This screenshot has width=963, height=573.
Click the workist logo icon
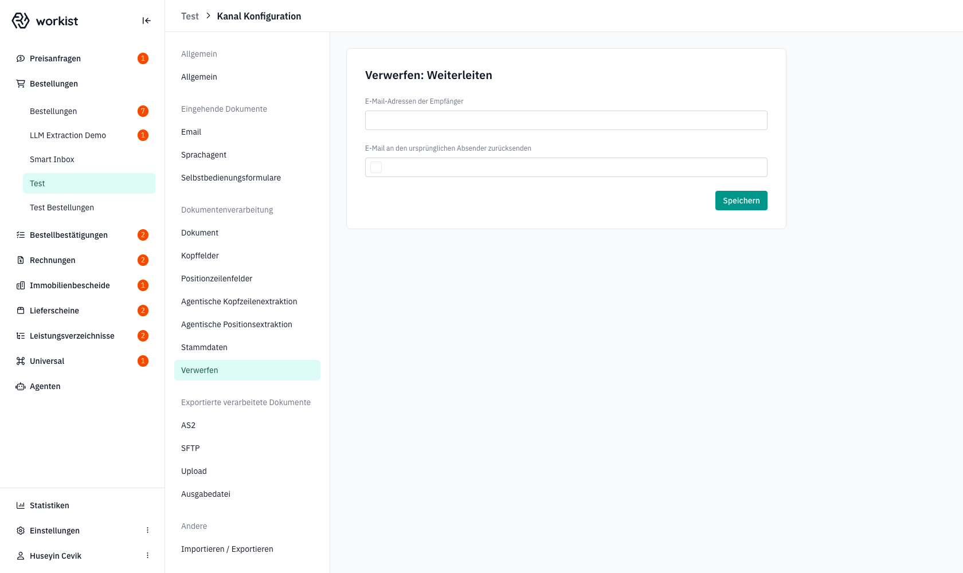point(21,21)
